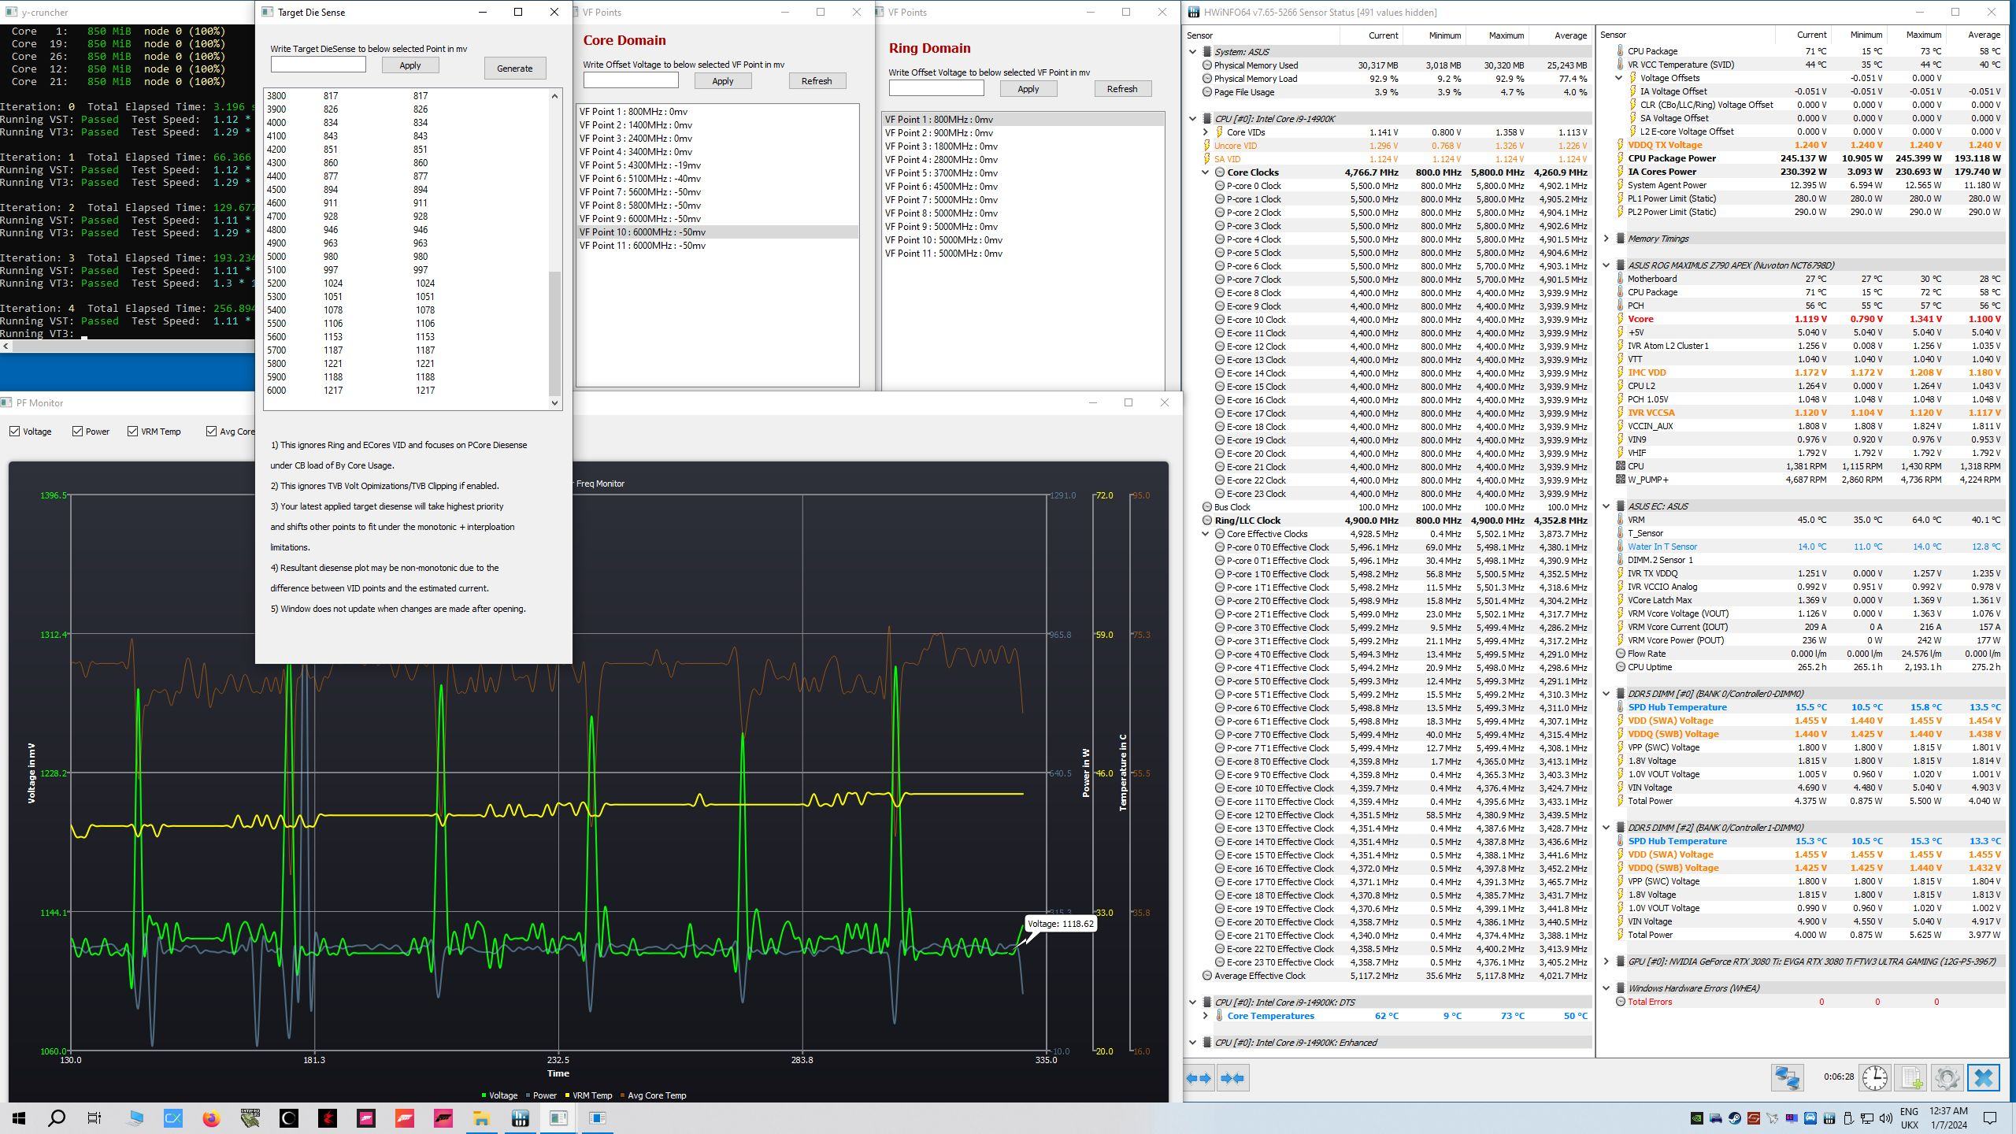The image size is (2016, 1134).
Task: Click y-cruncher horizontal scrollbar left arrow
Action: pyautogui.click(x=5, y=346)
